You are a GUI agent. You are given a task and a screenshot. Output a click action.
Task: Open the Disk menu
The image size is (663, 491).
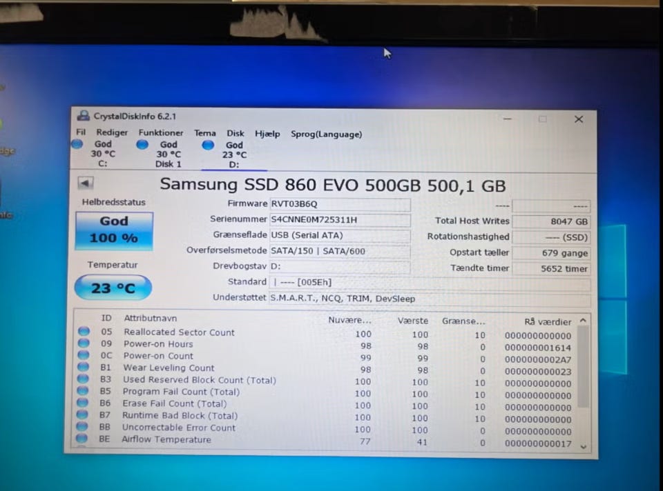point(235,133)
